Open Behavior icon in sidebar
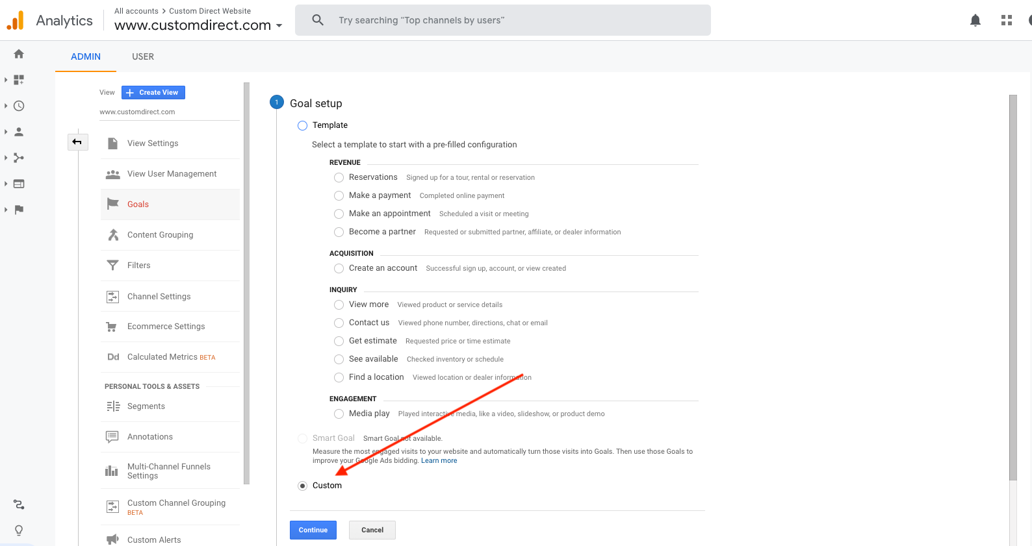This screenshot has width=1032, height=546. (x=19, y=184)
